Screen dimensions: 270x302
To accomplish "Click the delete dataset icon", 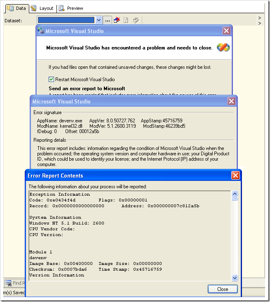I will (117, 20).
